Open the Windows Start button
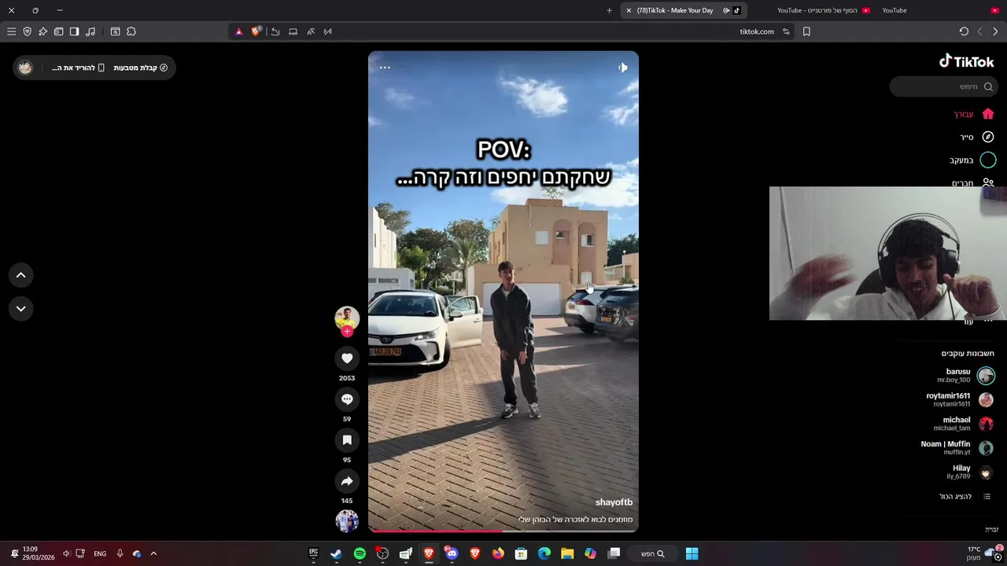The height and width of the screenshot is (566, 1007). 692,553
